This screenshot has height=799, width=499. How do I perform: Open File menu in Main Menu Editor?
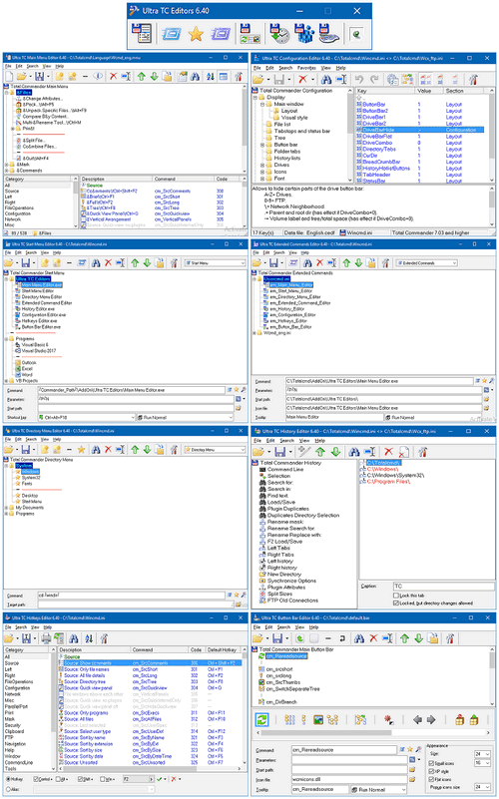click(8, 66)
